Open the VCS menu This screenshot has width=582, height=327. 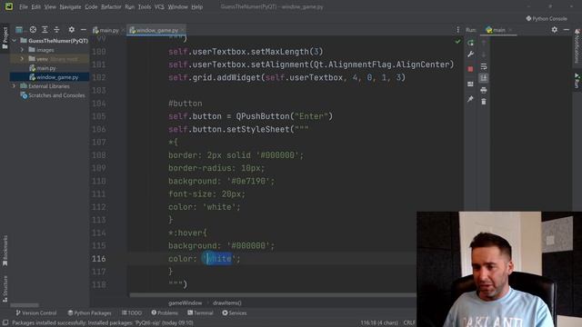[x=159, y=6]
